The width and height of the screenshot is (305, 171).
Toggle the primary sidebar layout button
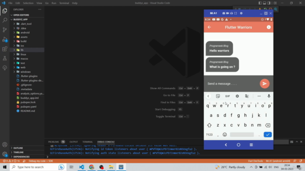[260, 3]
